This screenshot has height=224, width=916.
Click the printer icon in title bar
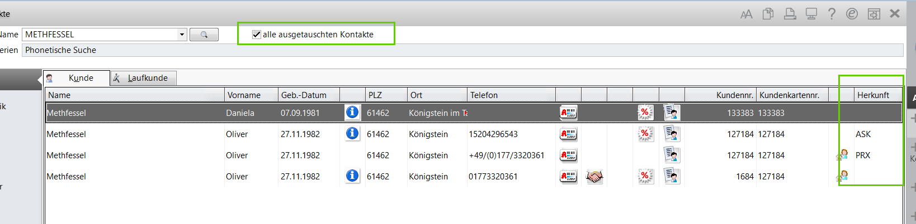coord(790,14)
